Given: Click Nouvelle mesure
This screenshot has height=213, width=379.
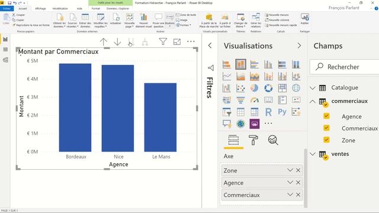Looking at the screenshot, I should [x=277, y=15].
